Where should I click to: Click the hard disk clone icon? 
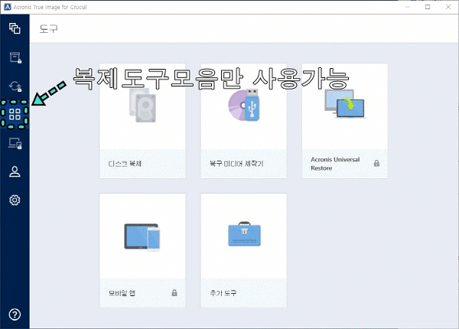pos(142,106)
